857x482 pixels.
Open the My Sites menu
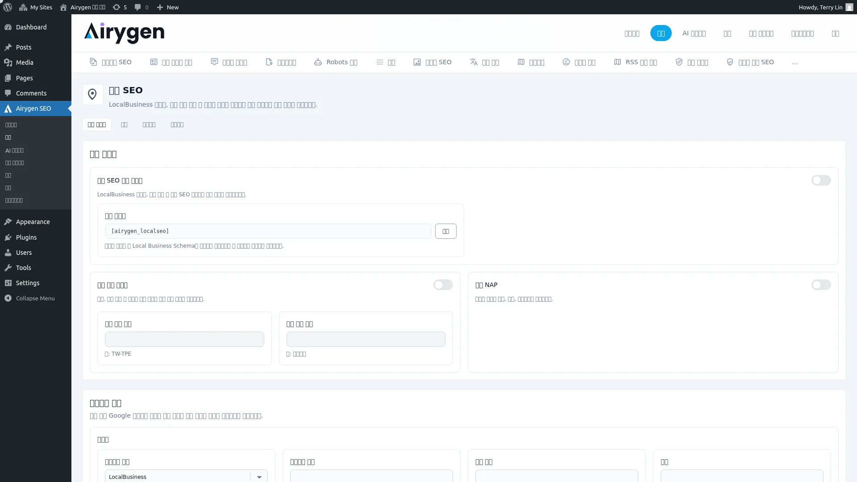36,7
